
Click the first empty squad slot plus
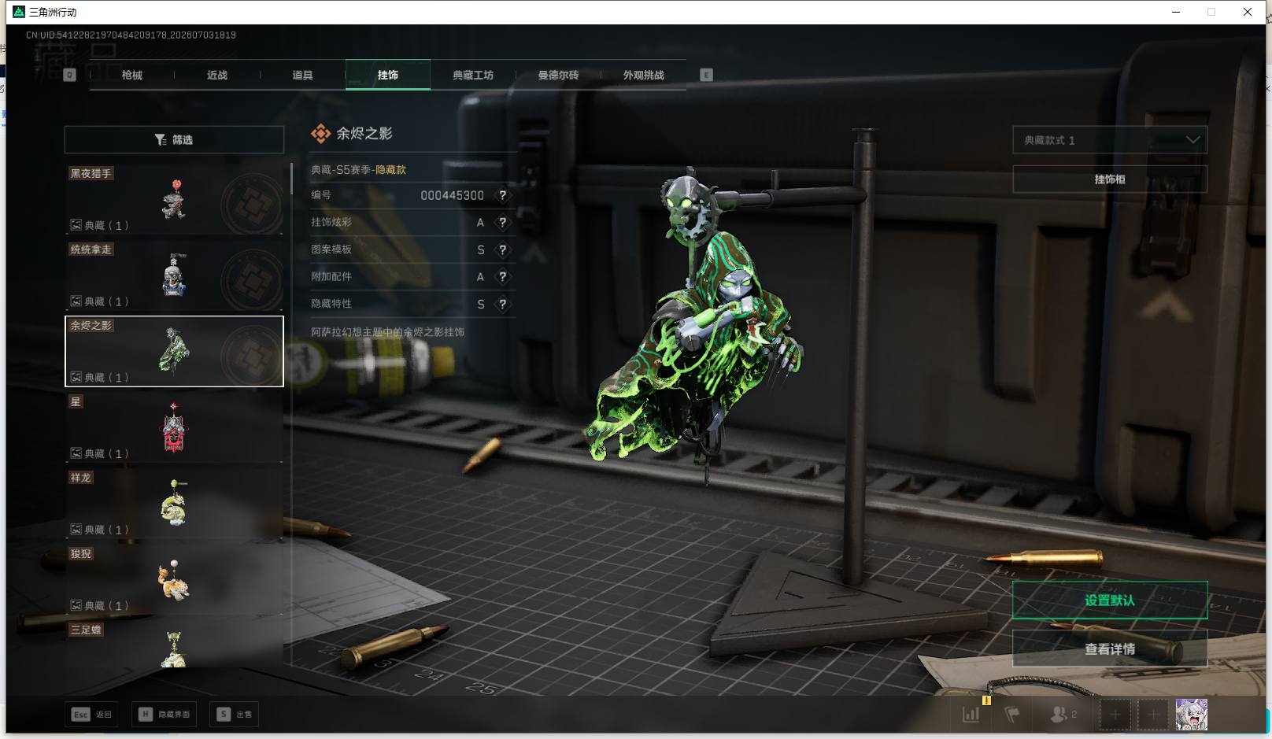click(1115, 715)
